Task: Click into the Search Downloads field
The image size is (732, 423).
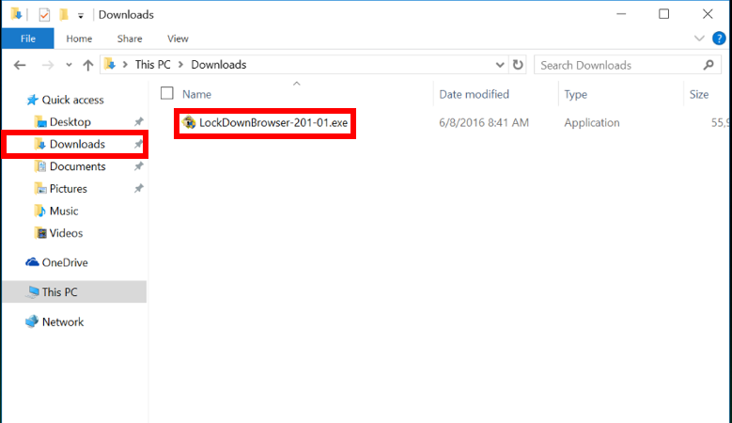Action: coord(628,65)
